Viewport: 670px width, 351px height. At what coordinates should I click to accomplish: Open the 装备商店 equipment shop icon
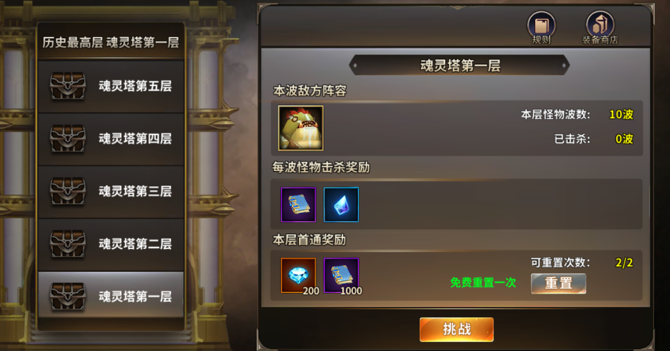tap(600, 27)
